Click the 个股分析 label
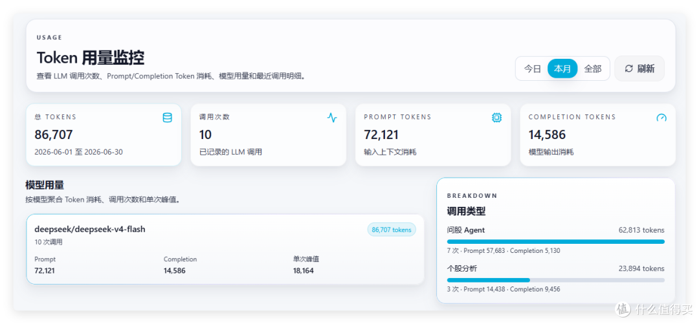This screenshot has height=324, width=699. point(462,269)
